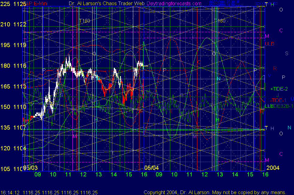This screenshot has width=294, height=195.
Task: Click the "210 1122" price axis label
Action: click(13, 24)
